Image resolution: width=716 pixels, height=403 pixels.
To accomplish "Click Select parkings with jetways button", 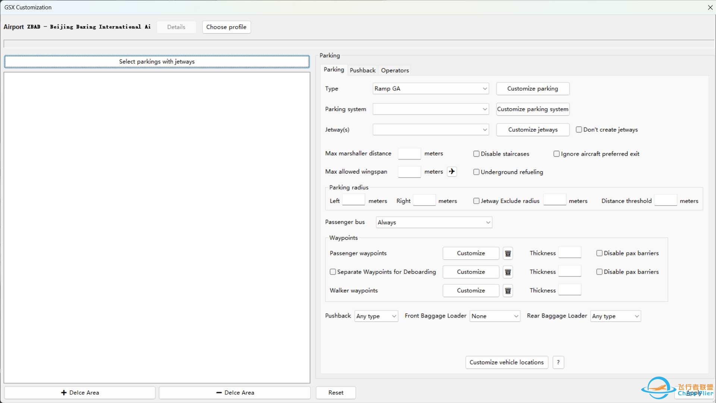I will (157, 62).
